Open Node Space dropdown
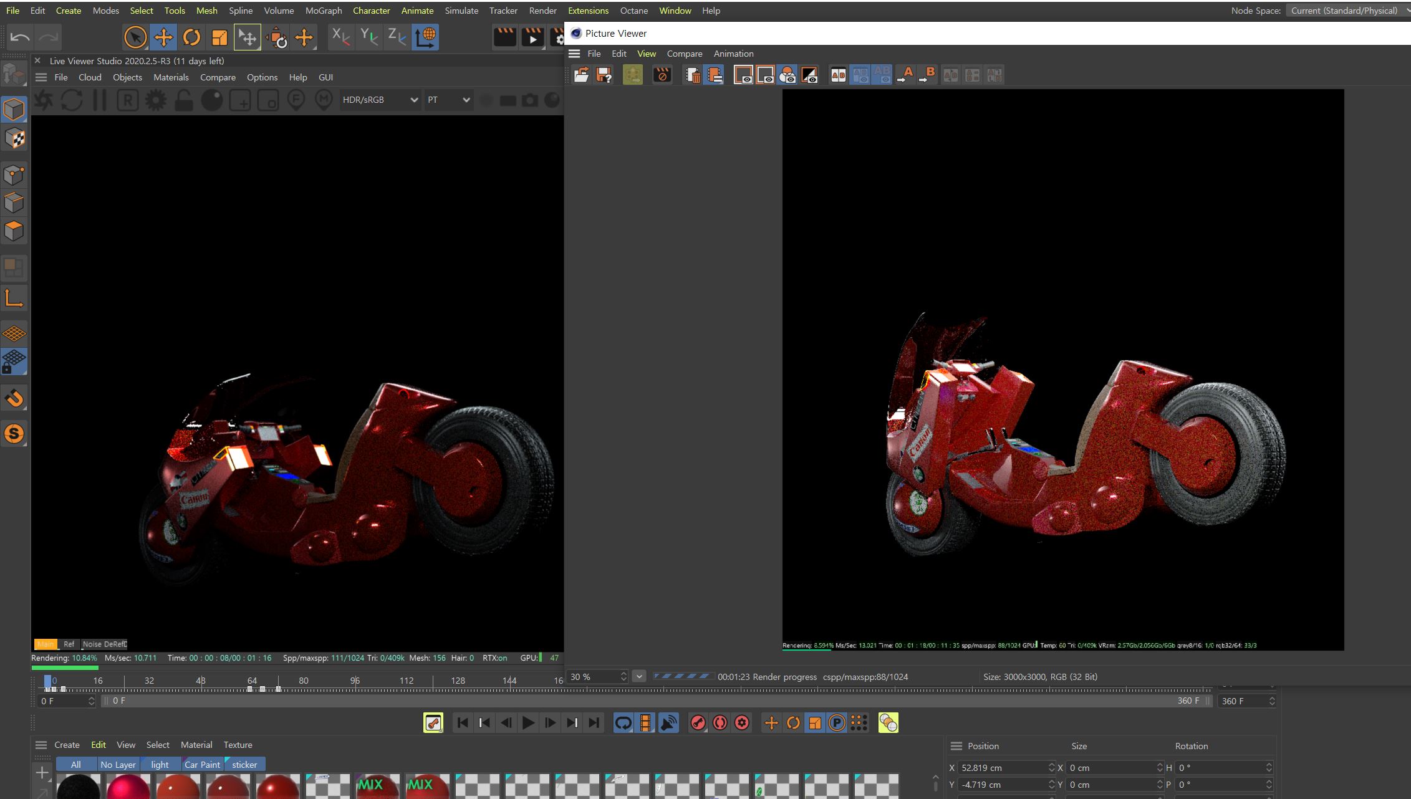Viewport: 1411px width, 799px height. (1347, 11)
